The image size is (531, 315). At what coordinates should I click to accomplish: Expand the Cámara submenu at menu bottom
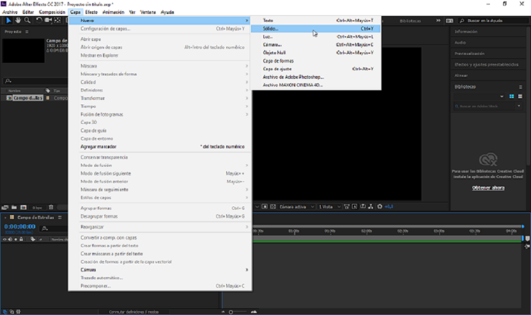[x=160, y=270]
